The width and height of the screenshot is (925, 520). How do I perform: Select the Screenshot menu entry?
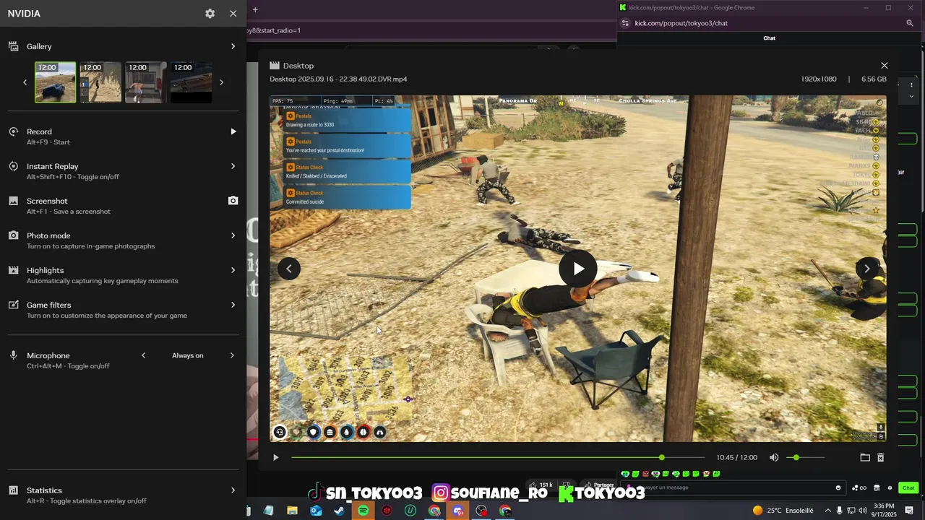123,206
